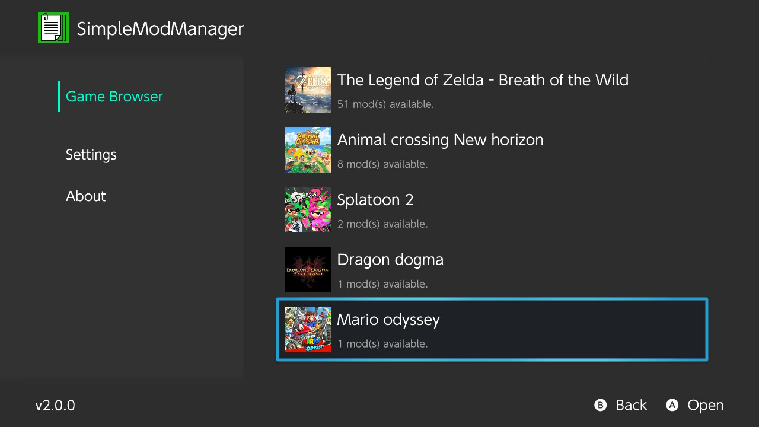Open the Dragon dogma title text
759x427 pixels.
[390, 260]
